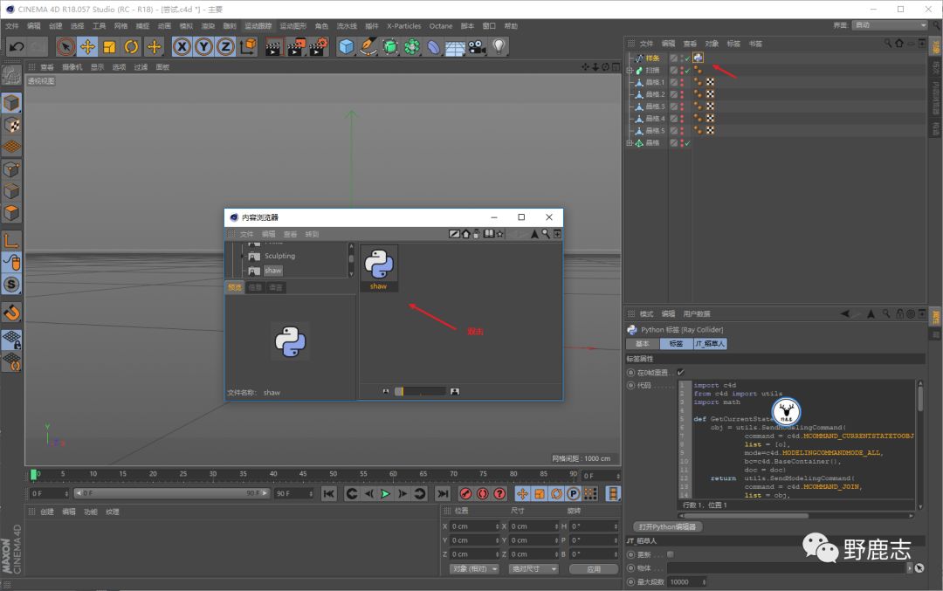Viewport: 943px width, 591px height.
Task: Click the Undo arrow in the top toolbar
Action: (x=17, y=46)
